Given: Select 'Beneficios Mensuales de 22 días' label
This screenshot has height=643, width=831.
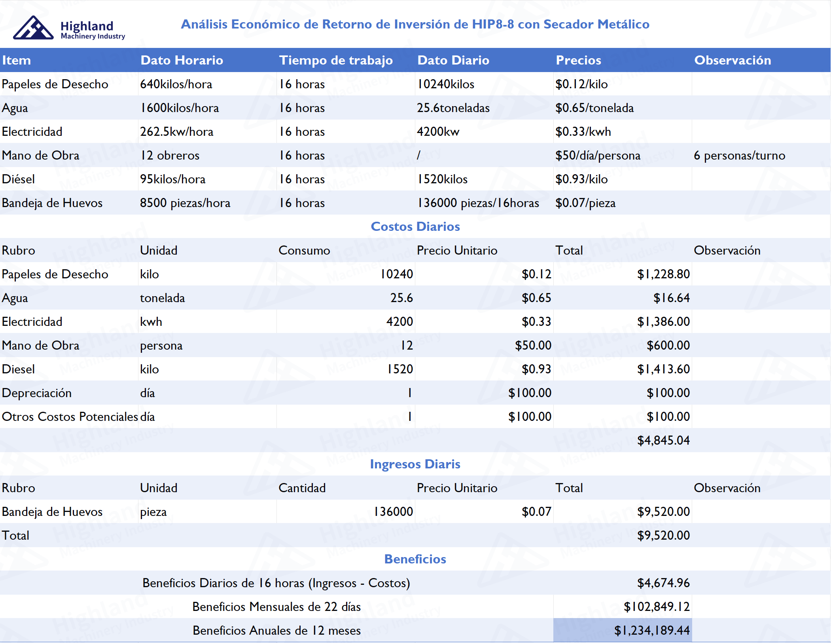Looking at the screenshot, I should coord(276,607).
